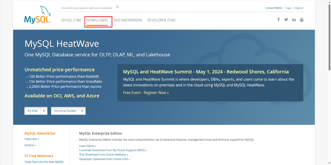
Task: Click the vertical page scrollbar
Action: (329, 83)
